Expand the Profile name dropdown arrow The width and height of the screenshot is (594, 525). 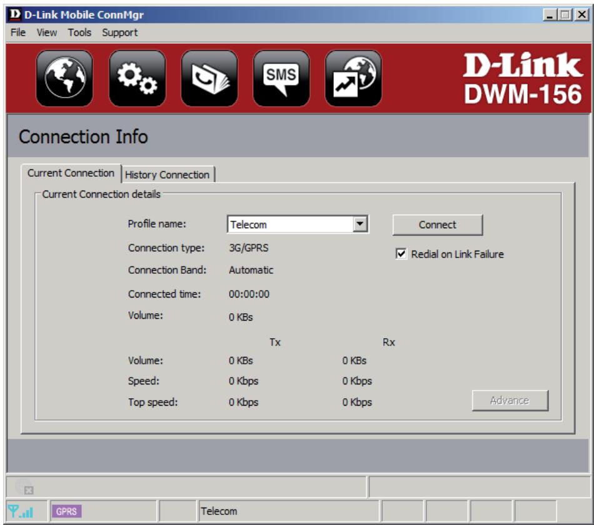360,224
